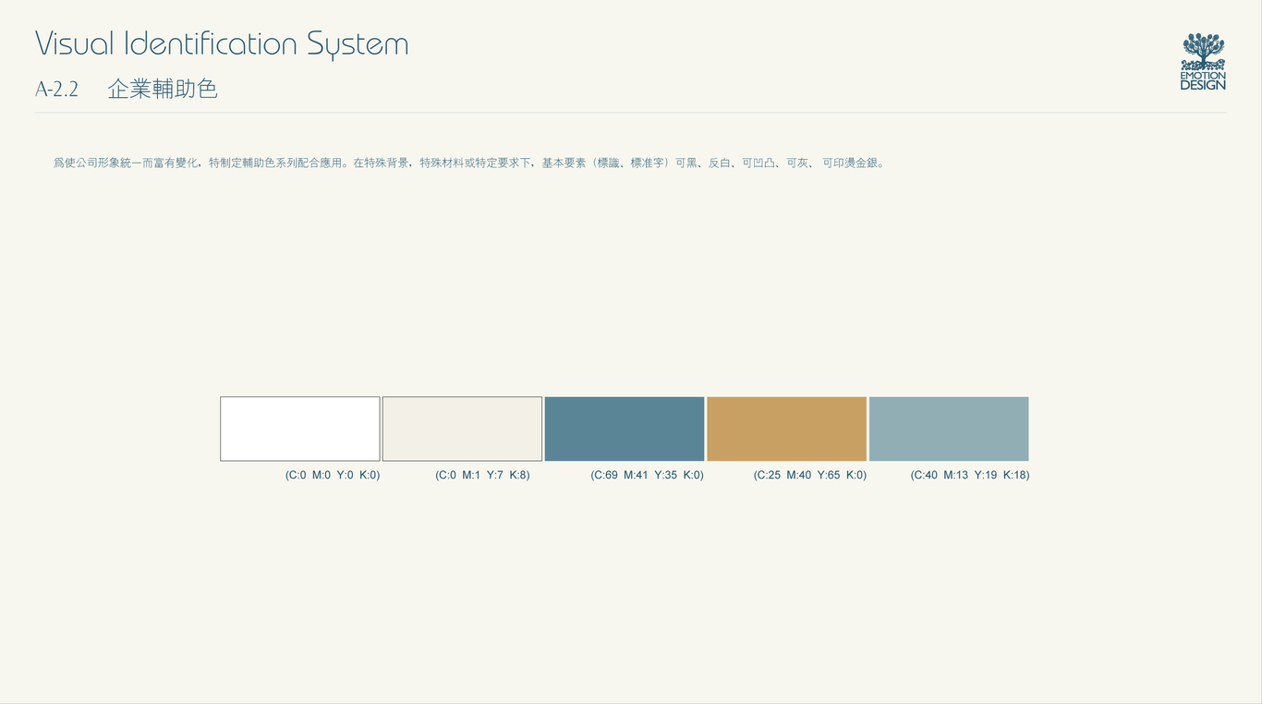The image size is (1262, 704).
Task: Click the label (C:25 M:40 Y:65 K:0)
Action: coord(810,475)
